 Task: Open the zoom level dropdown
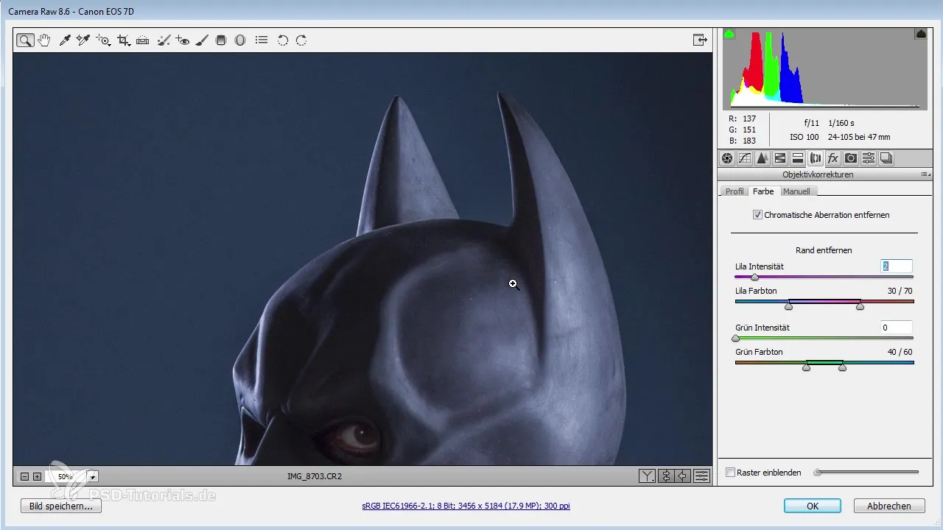click(x=93, y=477)
